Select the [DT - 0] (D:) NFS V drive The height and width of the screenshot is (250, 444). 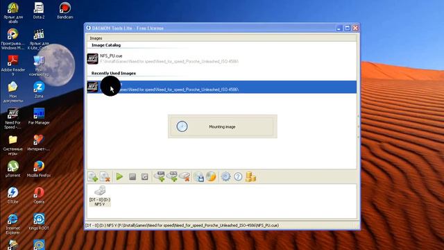coord(100,196)
